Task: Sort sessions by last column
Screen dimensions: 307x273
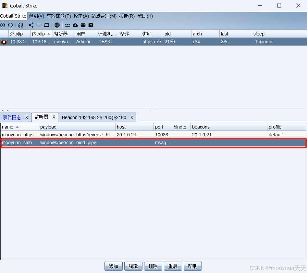Action: point(236,34)
